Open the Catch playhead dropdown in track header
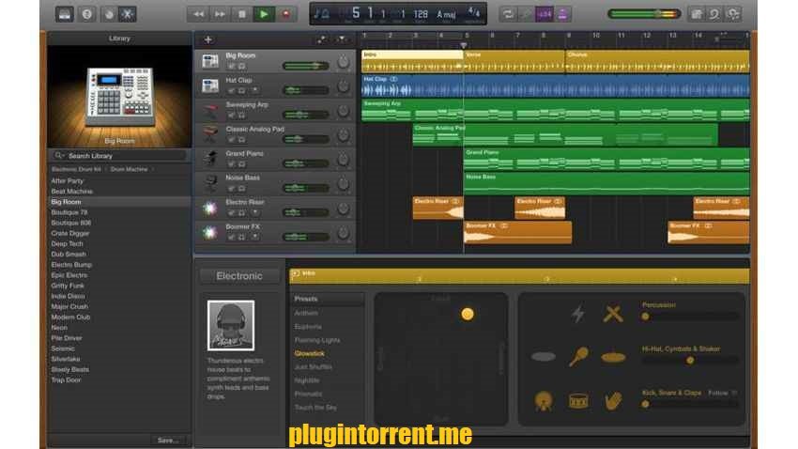 342,39
